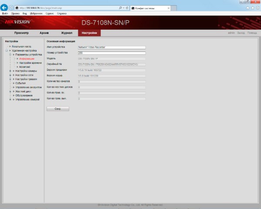
Task: Expand Настройки тревоги node
Action: [10, 79]
